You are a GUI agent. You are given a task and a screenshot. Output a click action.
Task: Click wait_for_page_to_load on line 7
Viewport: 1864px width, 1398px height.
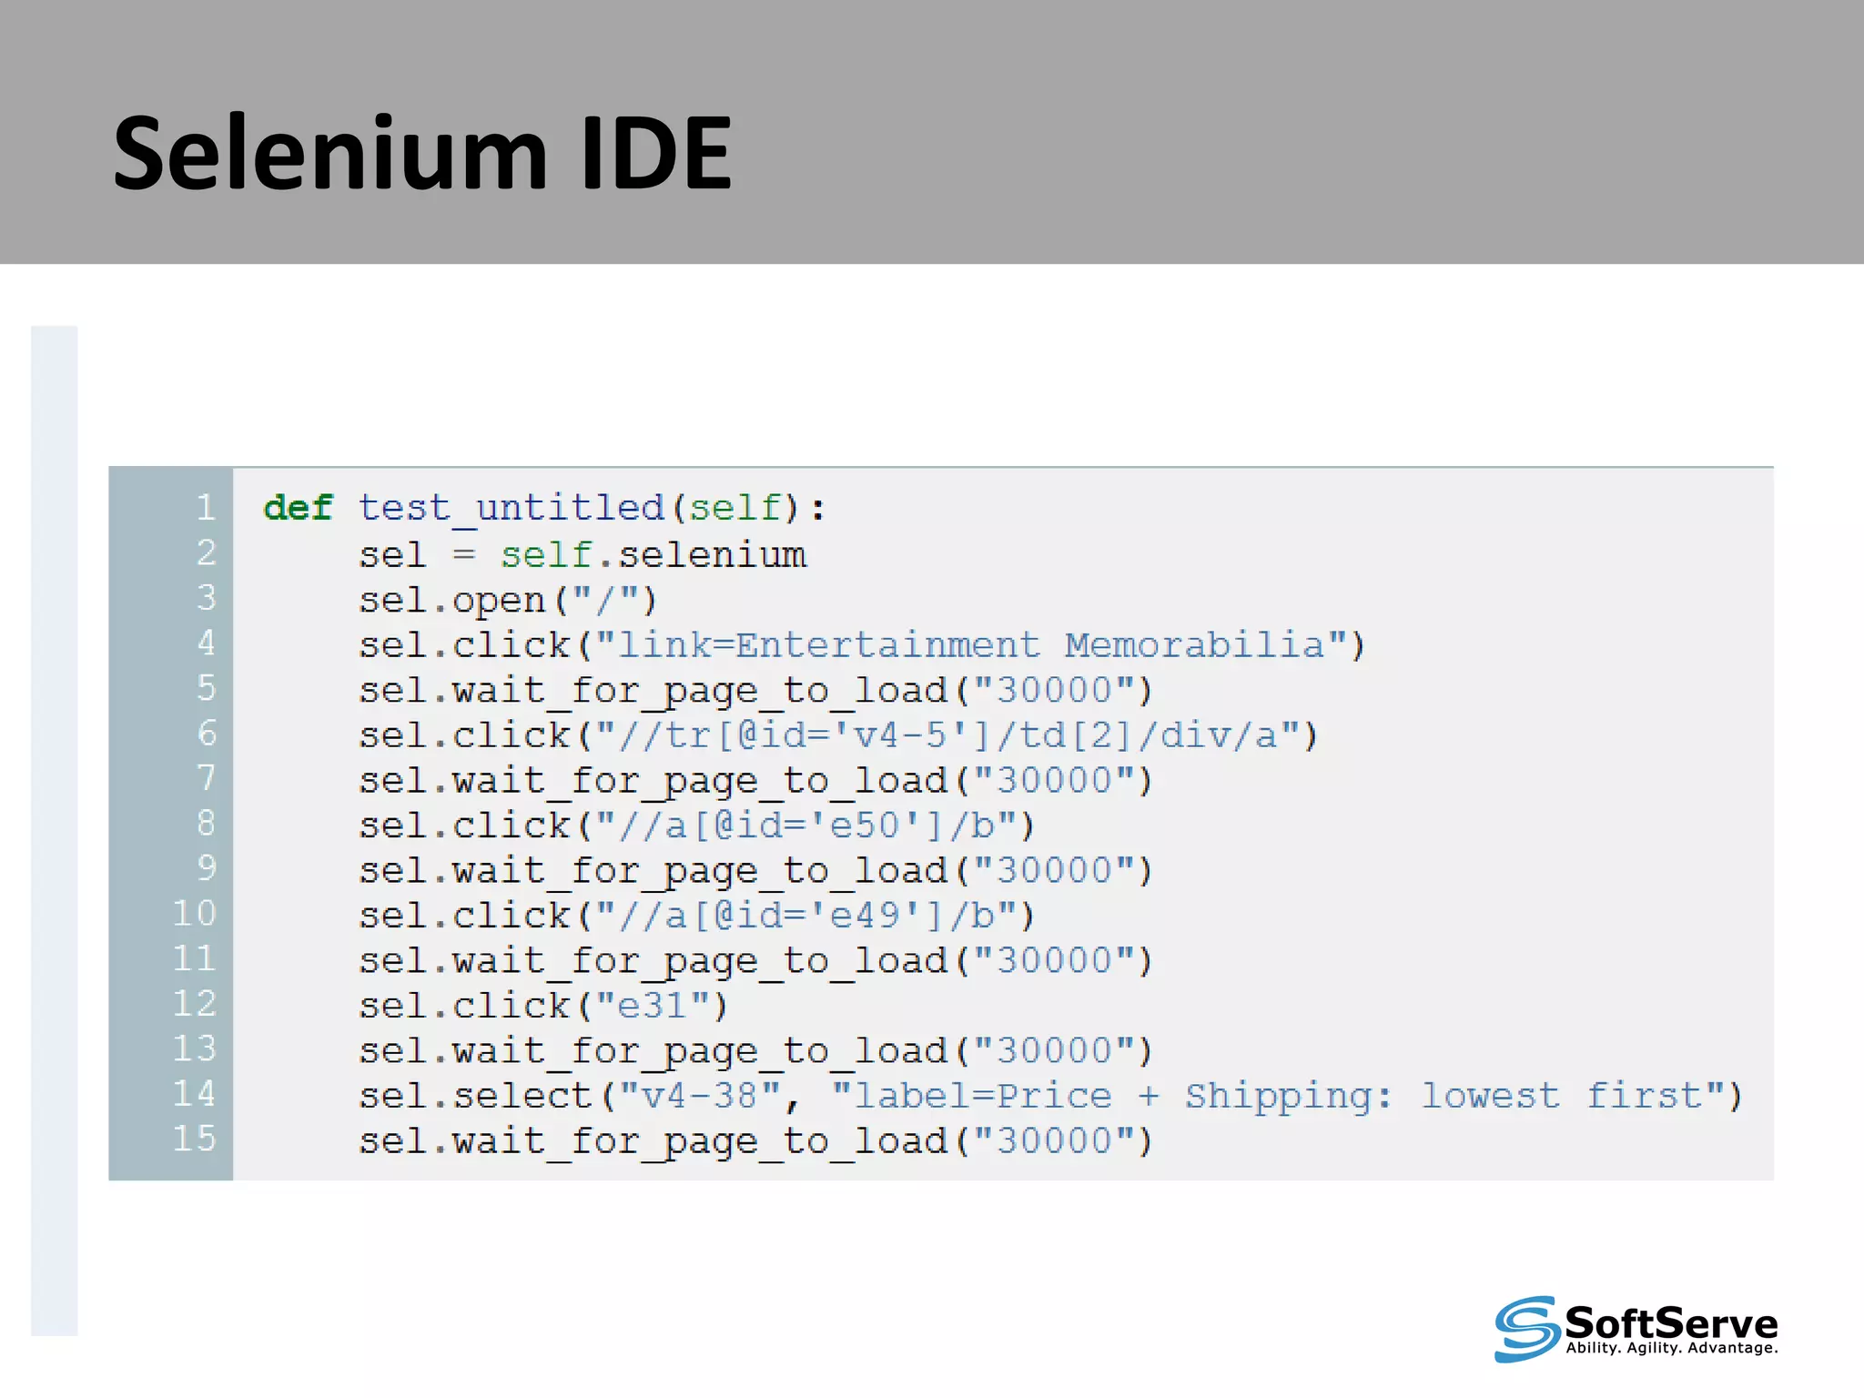coord(755,781)
